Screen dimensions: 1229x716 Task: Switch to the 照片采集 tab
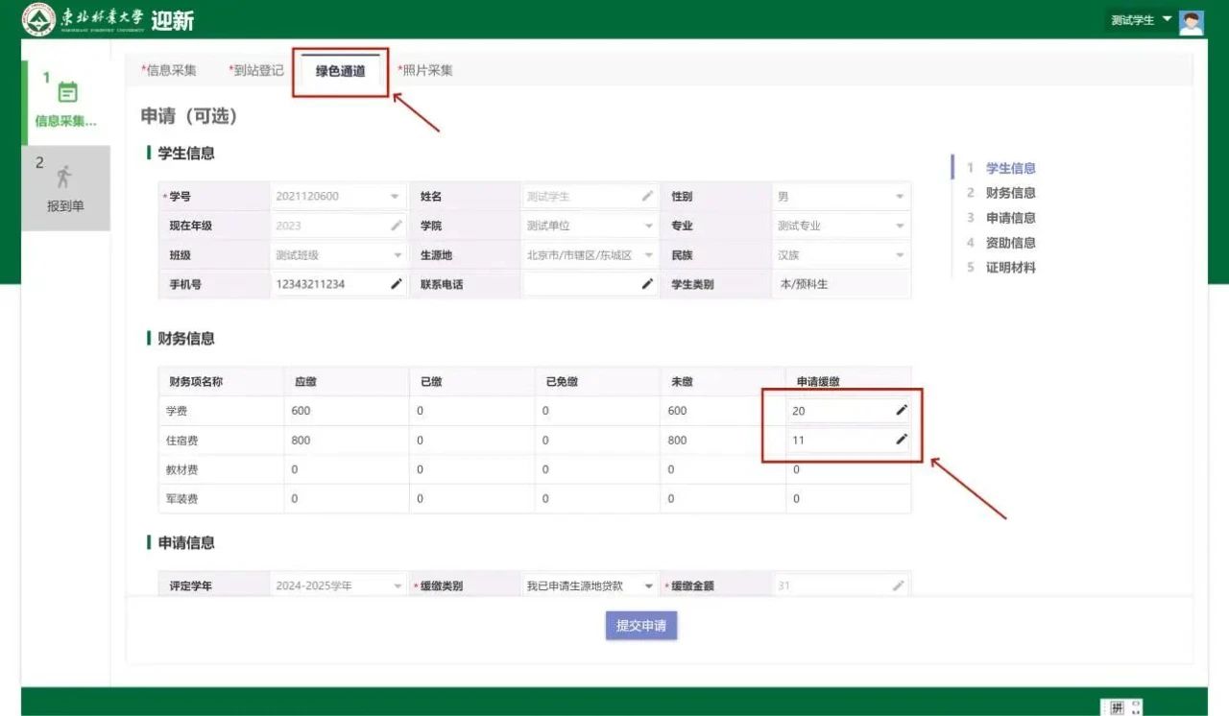[425, 70]
